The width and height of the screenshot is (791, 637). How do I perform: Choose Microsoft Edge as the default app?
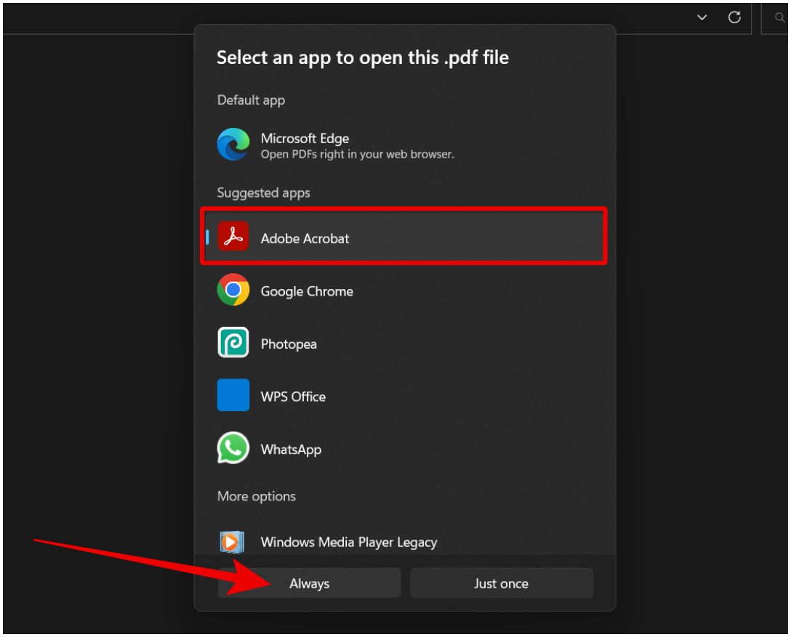coord(305,138)
